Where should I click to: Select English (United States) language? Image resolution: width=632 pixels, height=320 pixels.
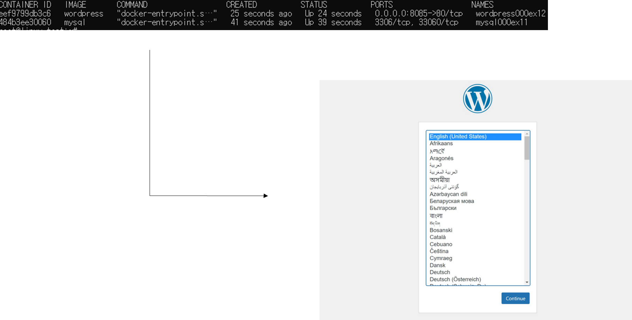pyautogui.click(x=475, y=137)
